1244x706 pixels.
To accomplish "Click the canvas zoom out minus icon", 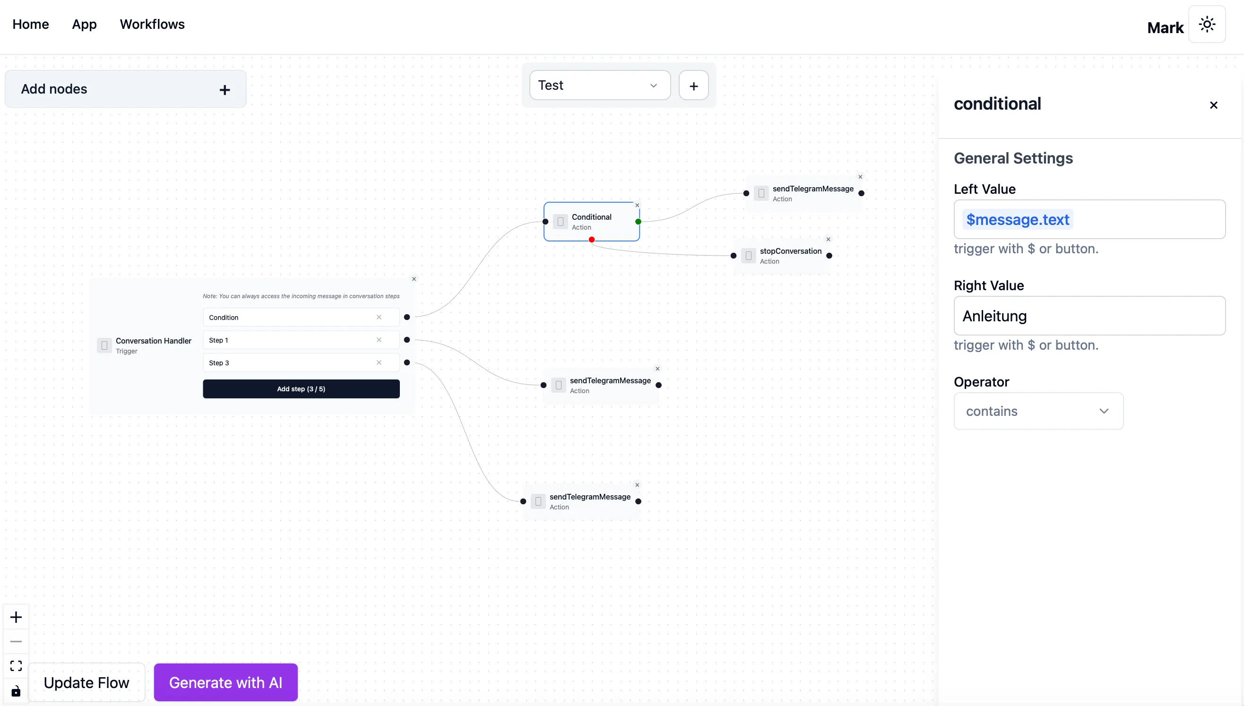I will (16, 642).
